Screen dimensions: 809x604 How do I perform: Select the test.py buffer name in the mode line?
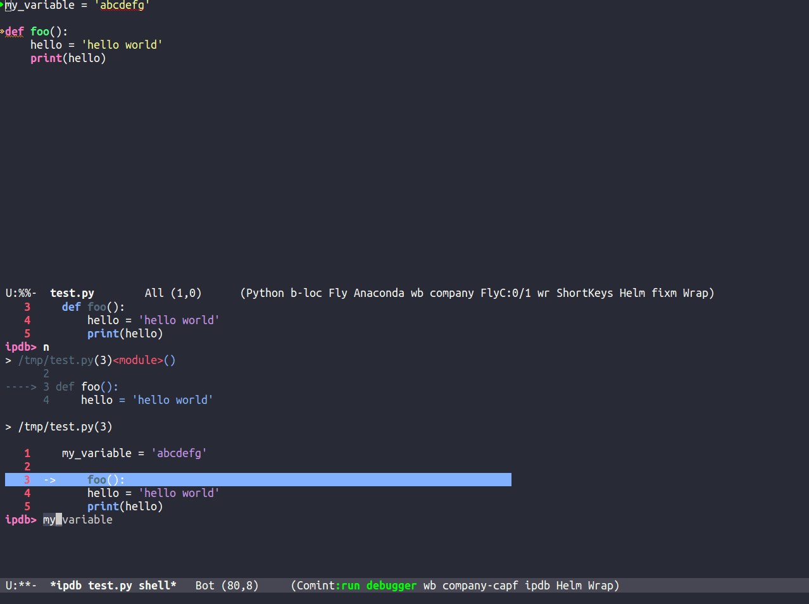72,293
